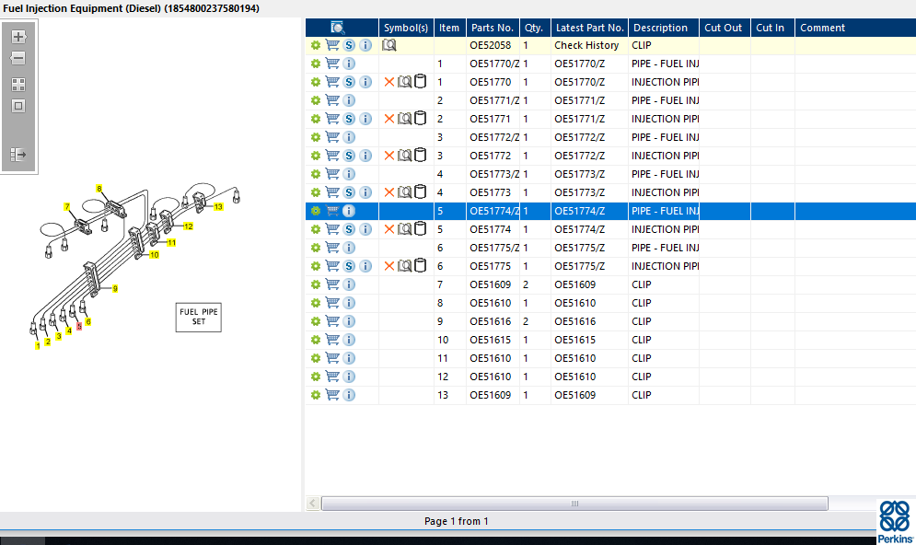Click the book symbol on OE51772 row
The height and width of the screenshot is (545, 916).
pyautogui.click(x=404, y=156)
